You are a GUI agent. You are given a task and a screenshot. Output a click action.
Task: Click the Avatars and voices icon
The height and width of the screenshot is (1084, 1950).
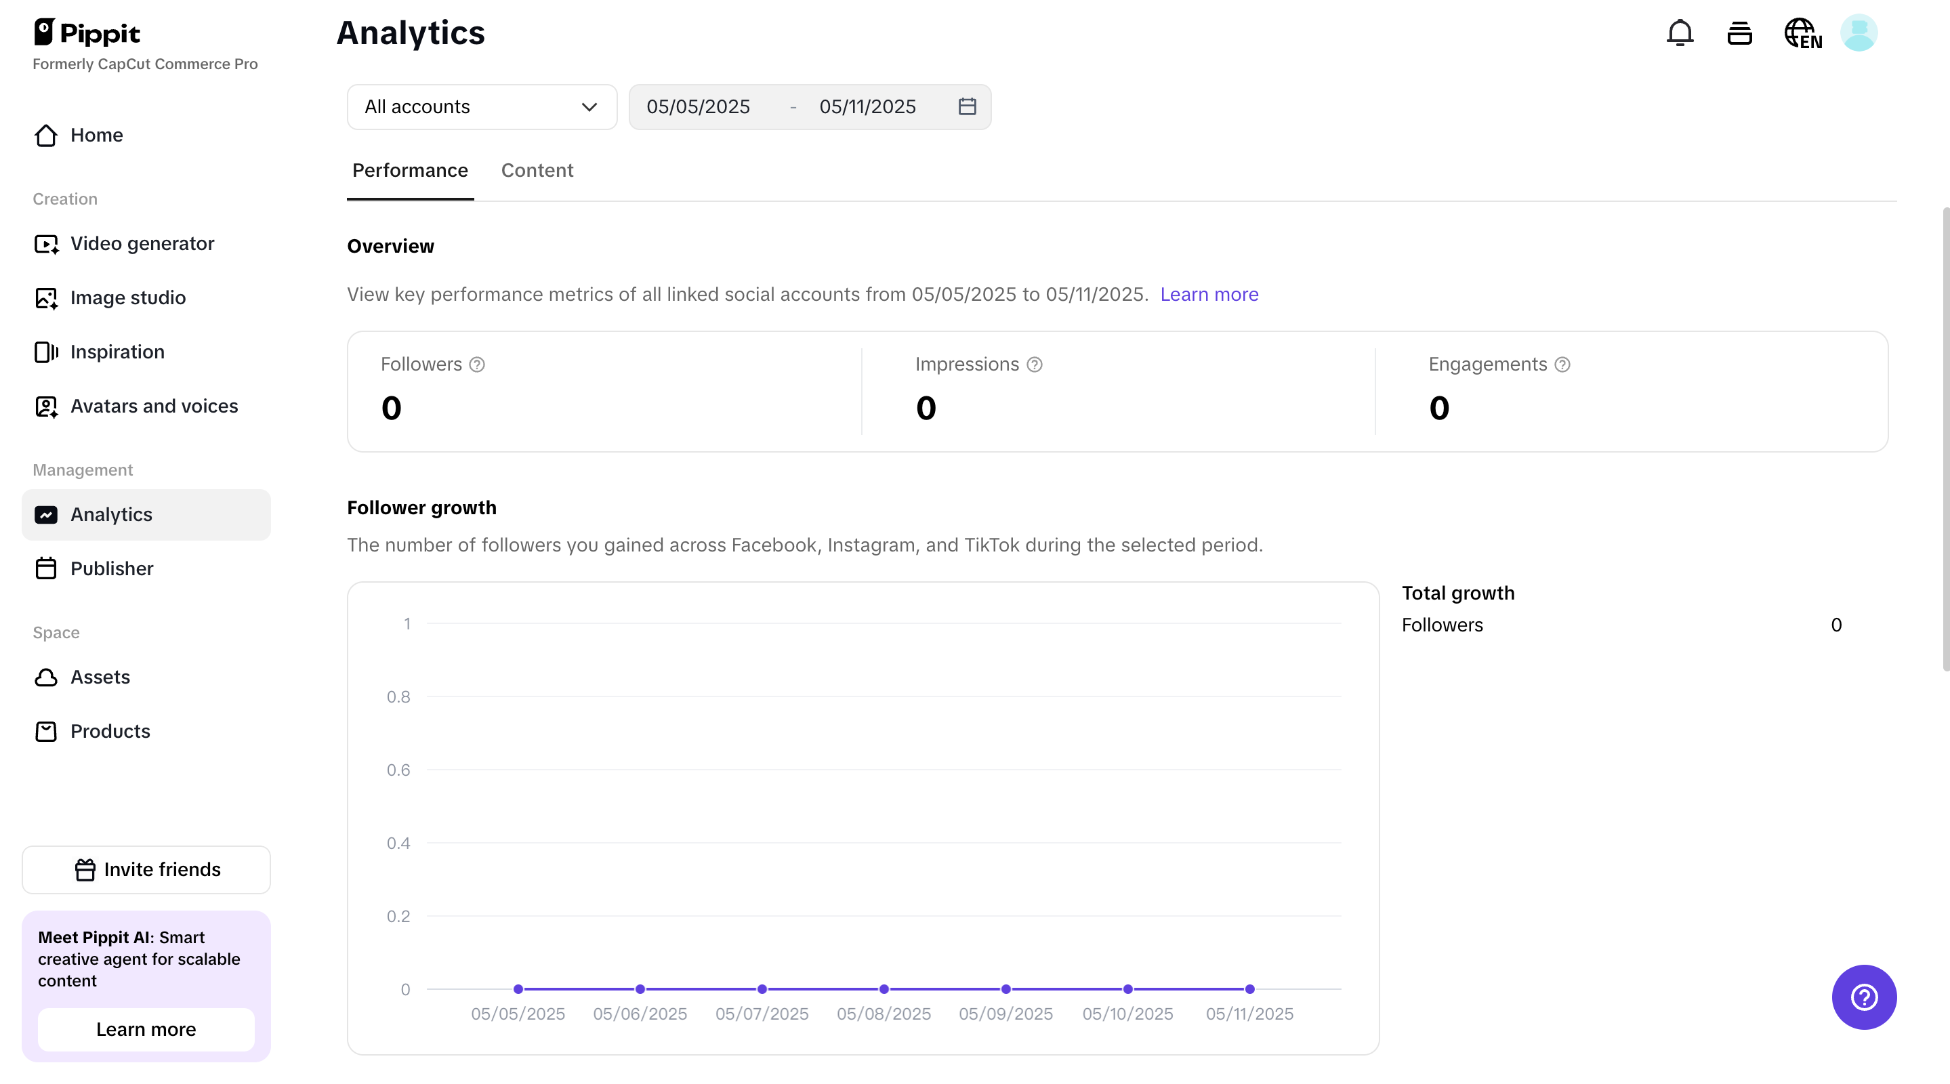(x=46, y=406)
